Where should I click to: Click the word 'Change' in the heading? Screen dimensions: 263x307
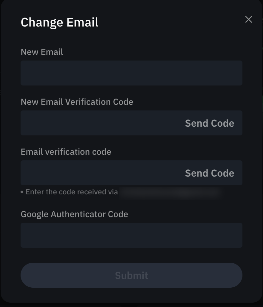tap(42, 22)
